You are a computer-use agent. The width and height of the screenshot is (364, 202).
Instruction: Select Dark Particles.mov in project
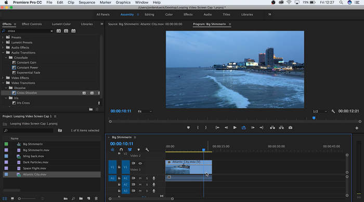pyautogui.click(x=36, y=162)
